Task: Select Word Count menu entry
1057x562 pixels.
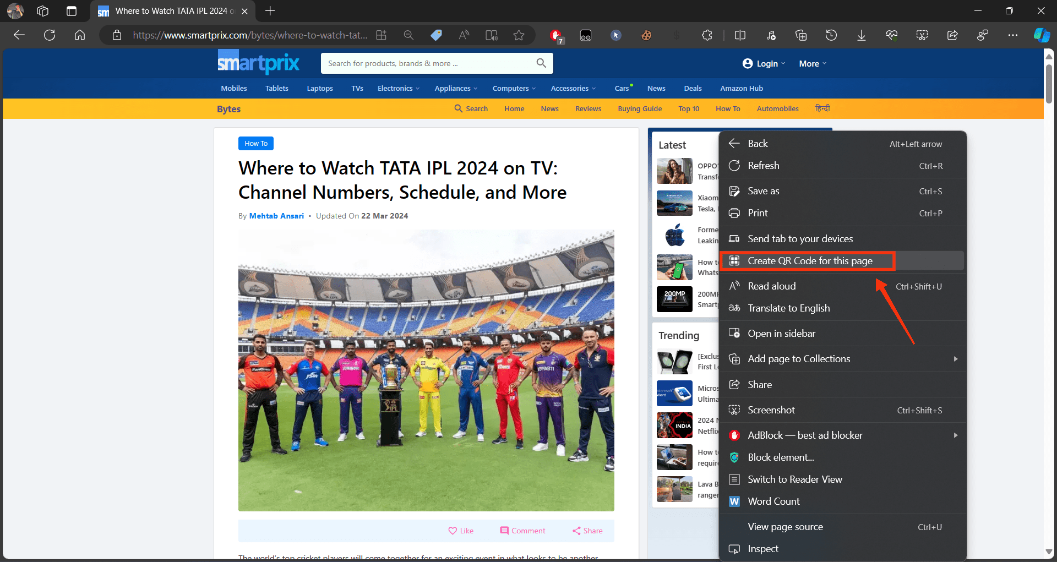Action: [842, 501]
